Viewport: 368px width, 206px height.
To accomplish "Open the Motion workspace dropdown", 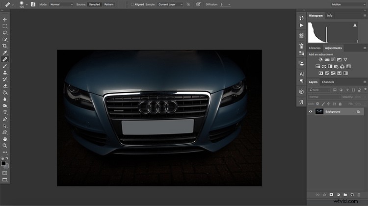I will click(348, 4).
